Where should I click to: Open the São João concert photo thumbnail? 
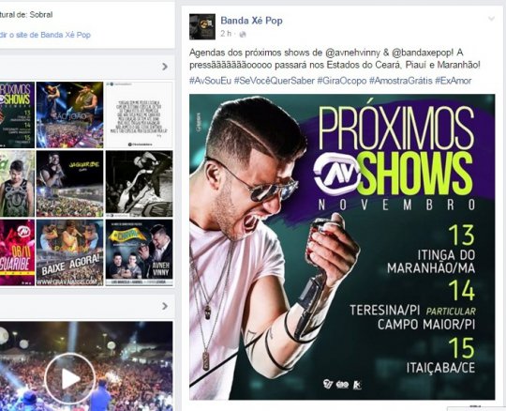coord(69,114)
